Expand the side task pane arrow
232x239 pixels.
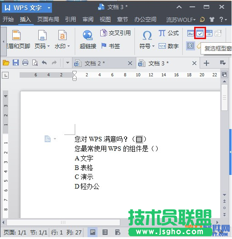(x=230, y=152)
